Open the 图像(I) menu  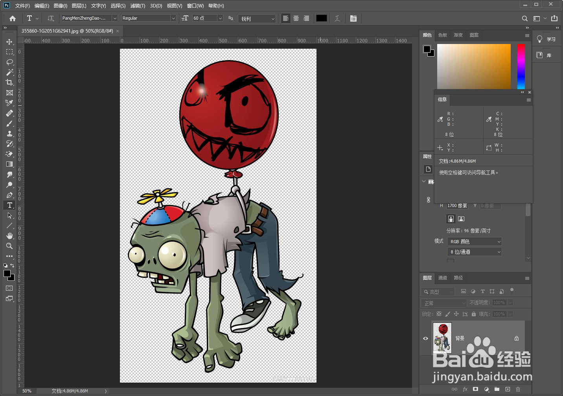[x=61, y=6]
